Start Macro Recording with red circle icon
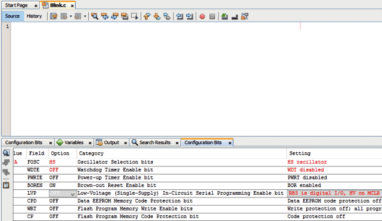 click(202, 16)
